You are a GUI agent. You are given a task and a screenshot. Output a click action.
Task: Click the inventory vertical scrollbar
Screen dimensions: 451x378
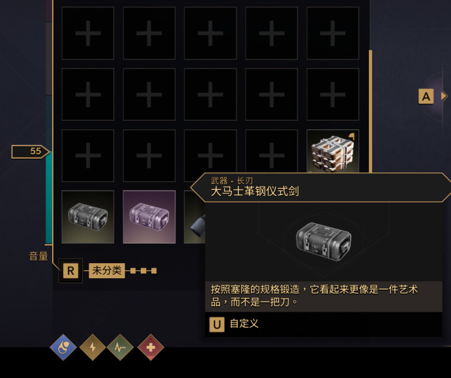(370, 111)
